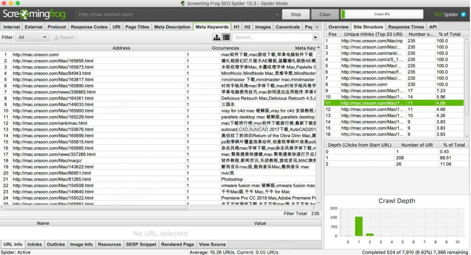The width and height of the screenshot is (471, 255).
Task: Switch to tree view icon
Action: [x=217, y=38]
